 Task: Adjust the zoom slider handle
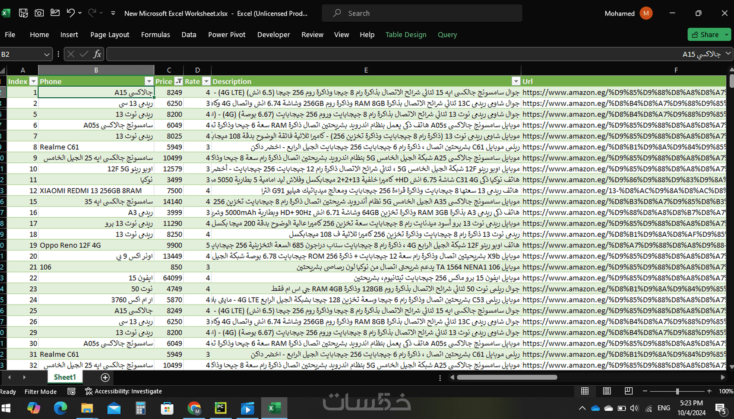pyautogui.click(x=677, y=391)
